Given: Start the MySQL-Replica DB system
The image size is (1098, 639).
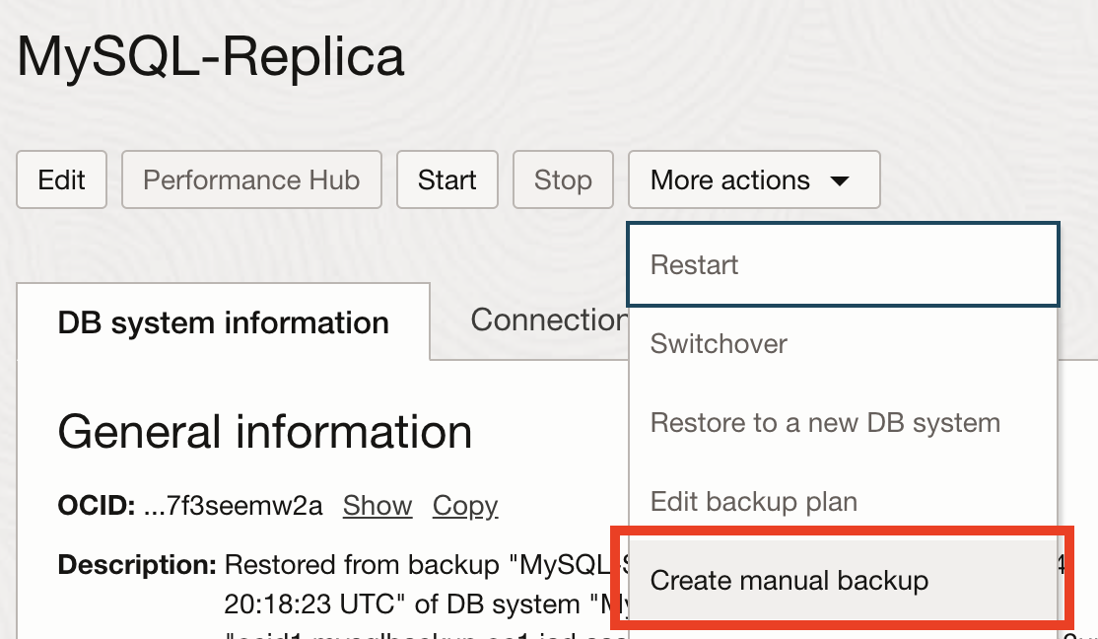Looking at the screenshot, I should pyautogui.click(x=446, y=179).
